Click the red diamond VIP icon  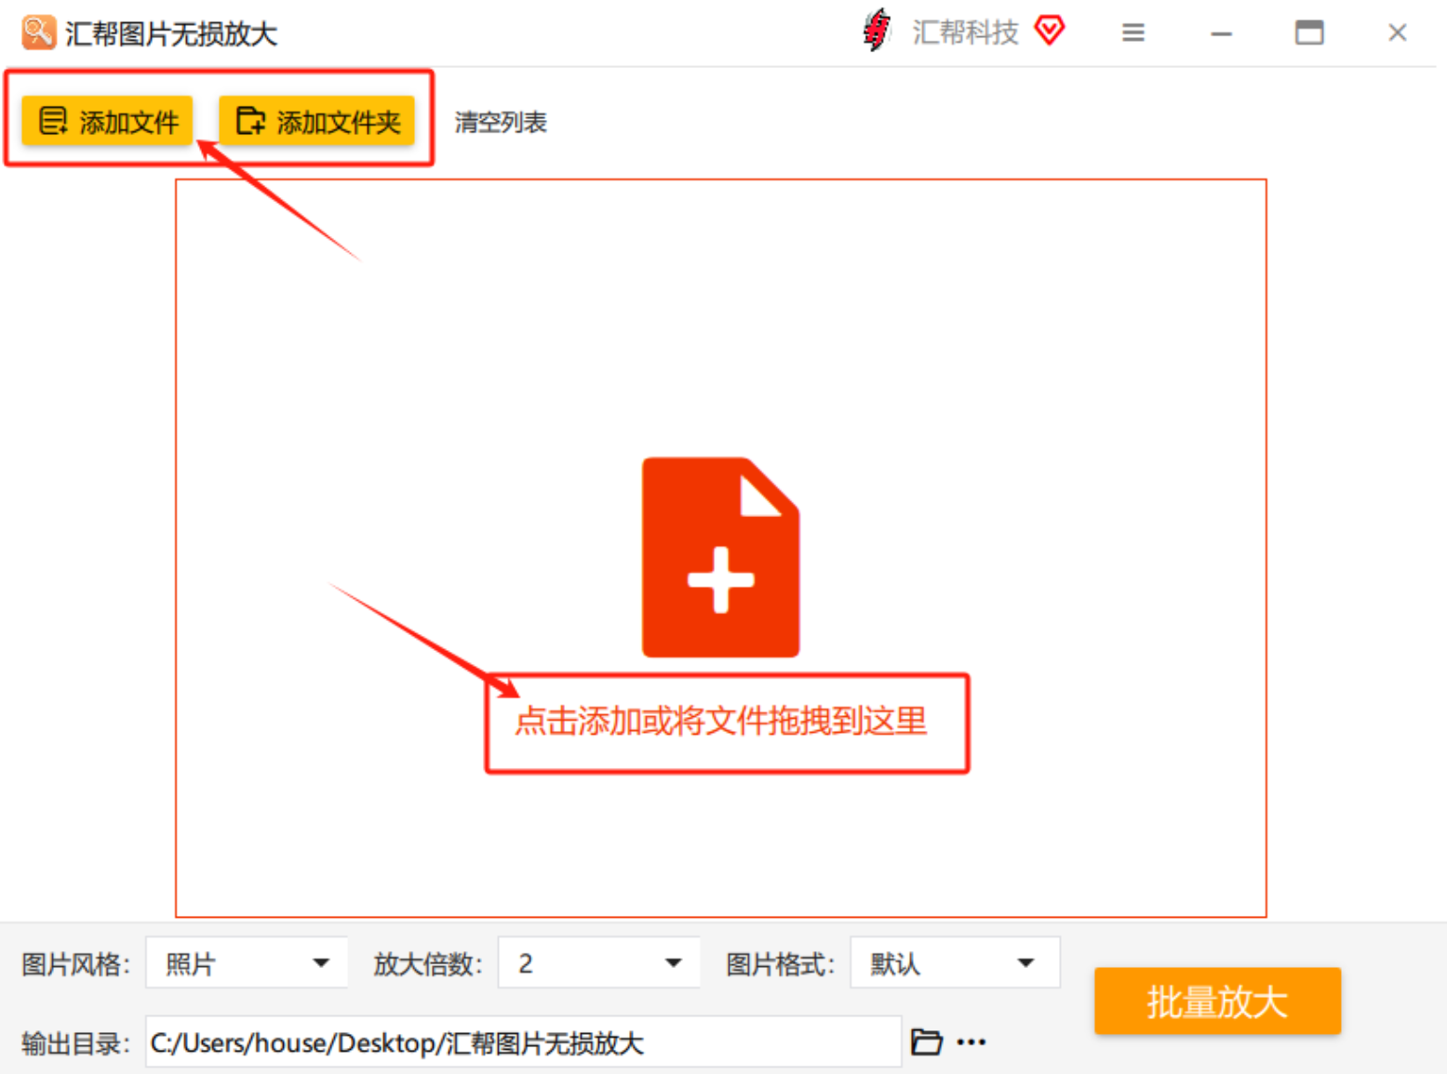click(x=1050, y=31)
